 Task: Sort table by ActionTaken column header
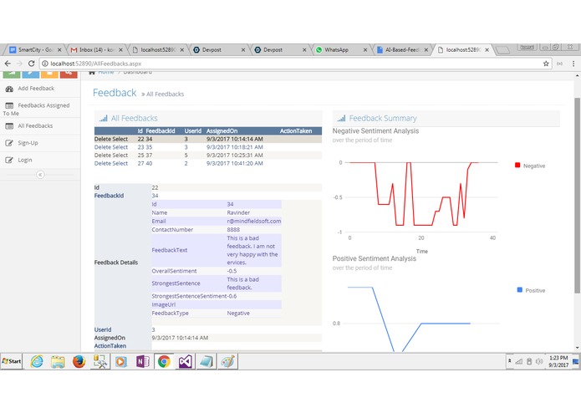tap(296, 131)
